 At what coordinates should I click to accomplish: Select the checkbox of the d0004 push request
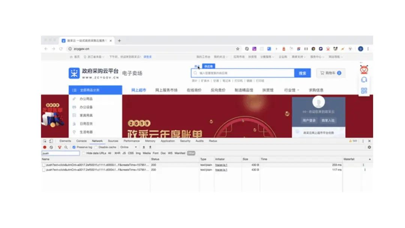click(x=43, y=170)
